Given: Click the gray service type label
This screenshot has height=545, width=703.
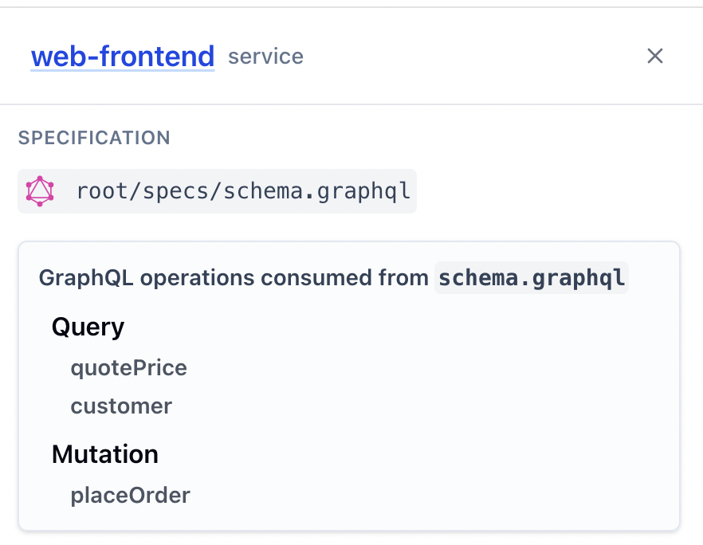Looking at the screenshot, I should click(266, 57).
